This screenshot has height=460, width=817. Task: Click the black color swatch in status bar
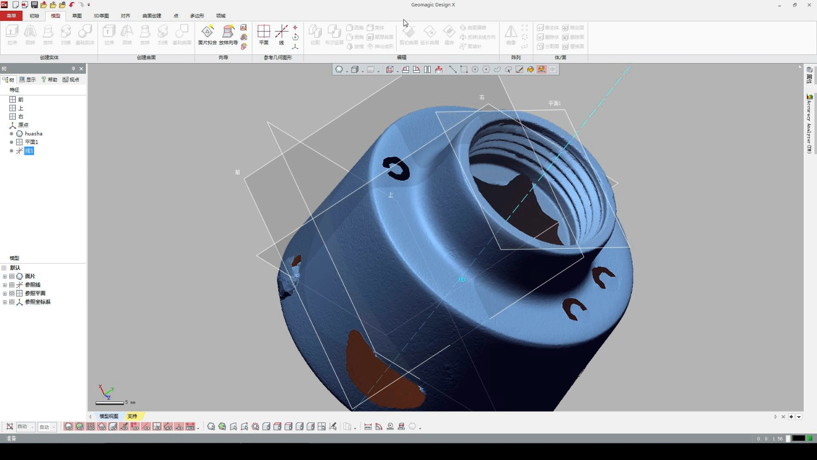(x=798, y=438)
